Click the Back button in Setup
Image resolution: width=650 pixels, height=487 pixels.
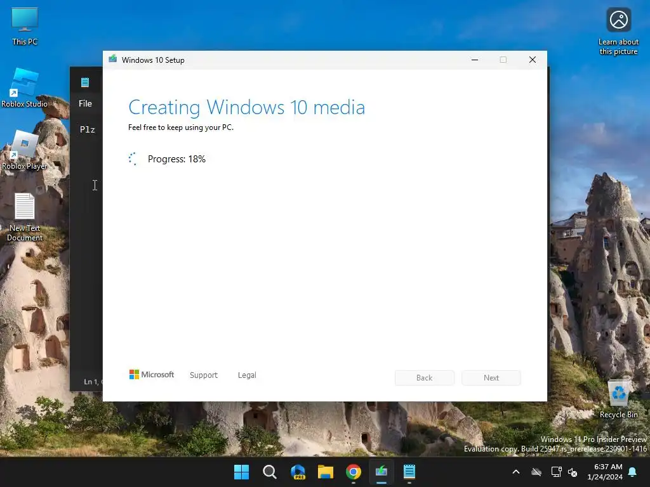click(x=425, y=378)
